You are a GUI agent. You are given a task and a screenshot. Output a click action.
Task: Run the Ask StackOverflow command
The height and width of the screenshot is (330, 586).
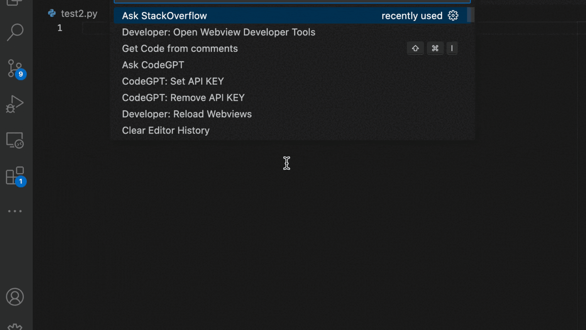(165, 16)
